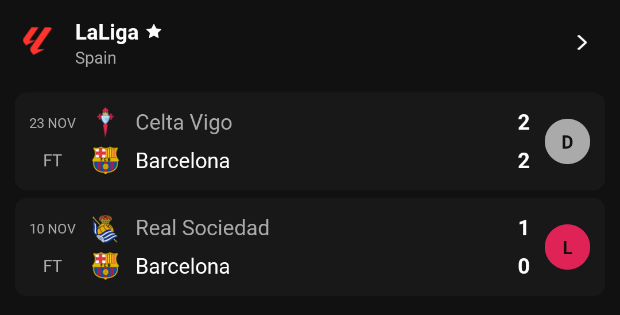Click the red L loss result badge
This screenshot has height=315, width=620.
(567, 247)
